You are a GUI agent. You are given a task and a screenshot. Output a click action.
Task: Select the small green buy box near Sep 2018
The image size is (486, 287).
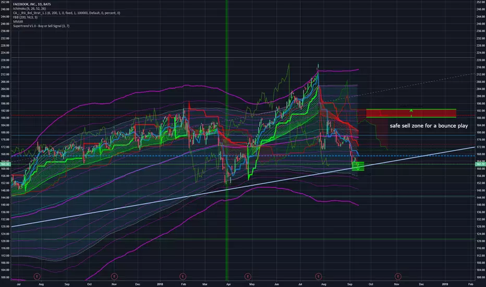[x=358, y=166]
